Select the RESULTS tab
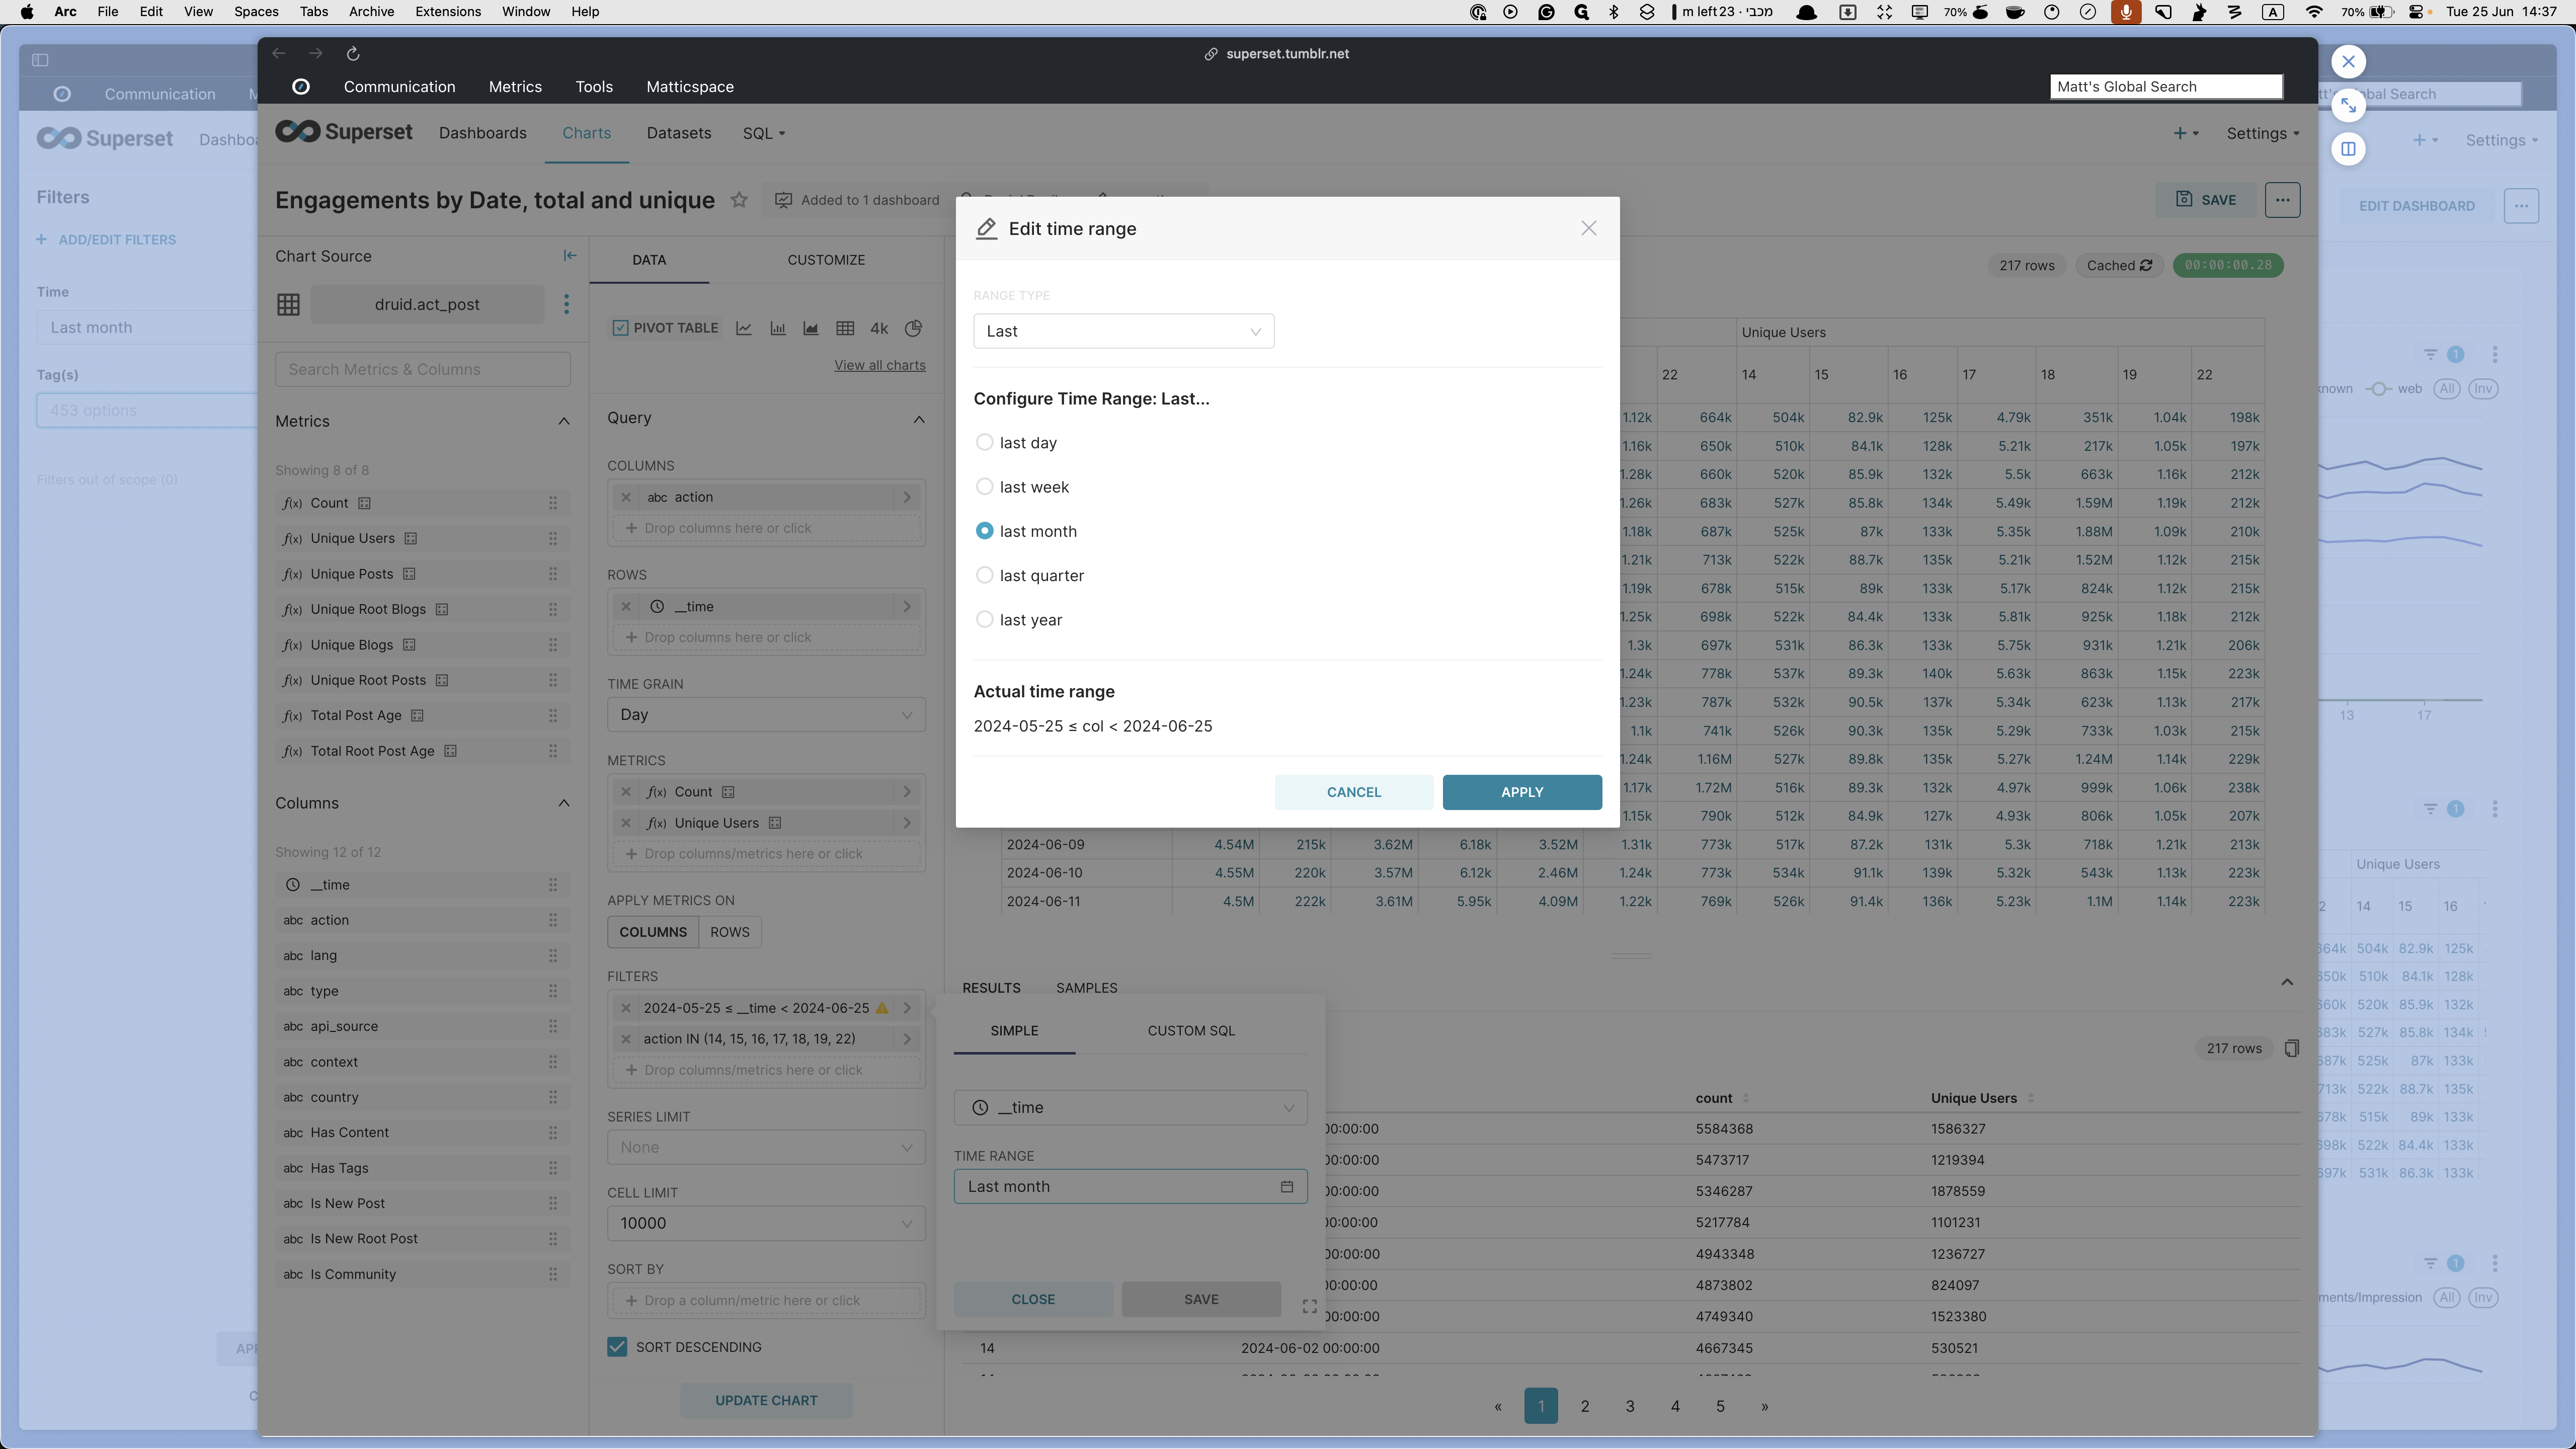The height and width of the screenshot is (1449, 2576). pyautogui.click(x=991, y=987)
